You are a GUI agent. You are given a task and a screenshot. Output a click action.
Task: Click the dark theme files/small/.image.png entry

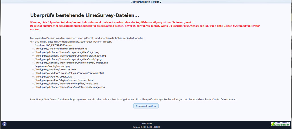click(x=69, y=87)
